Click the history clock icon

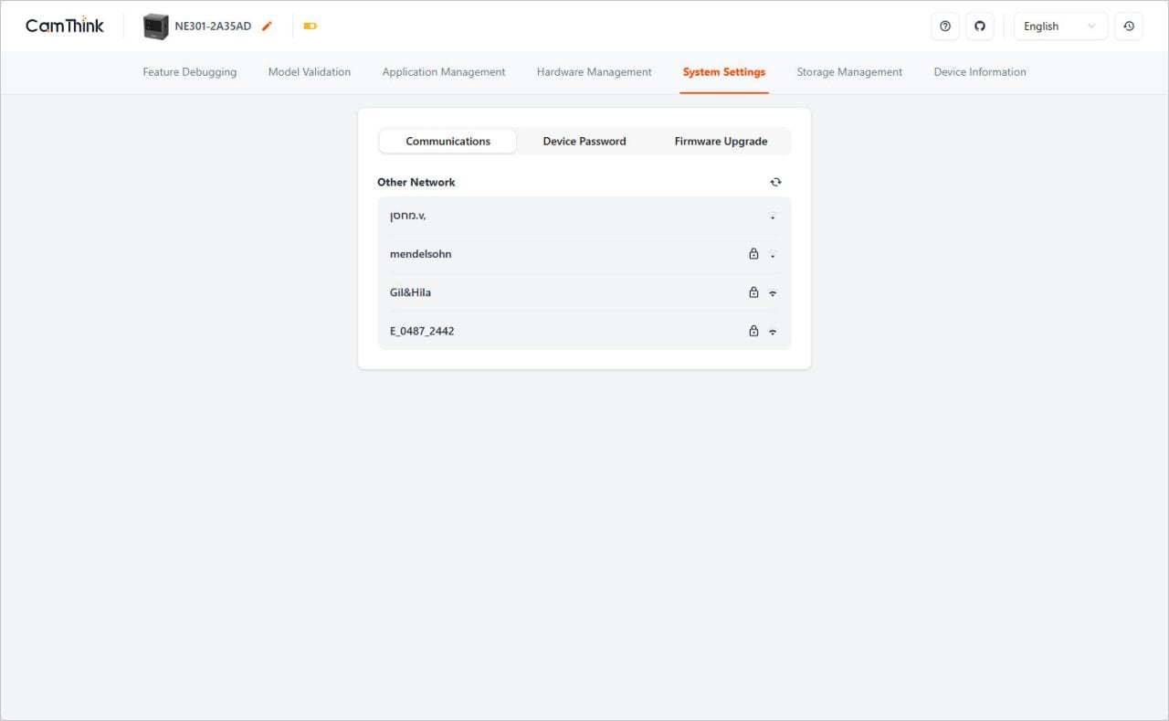[1129, 27]
